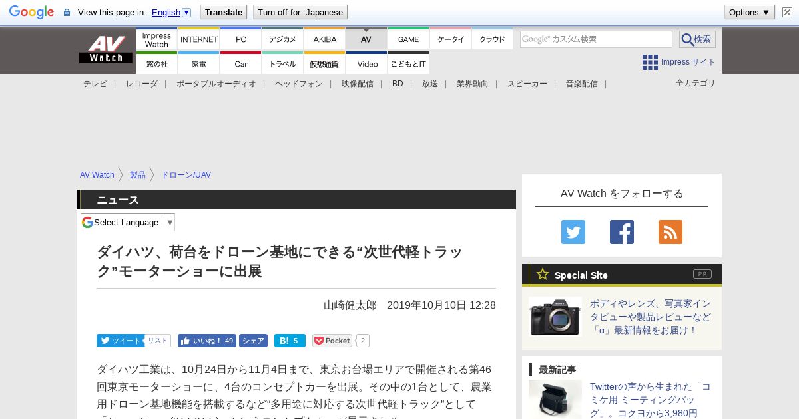This screenshot has width=799, height=419.
Task: Click the Impress sites grid icon
Action: 650,62
